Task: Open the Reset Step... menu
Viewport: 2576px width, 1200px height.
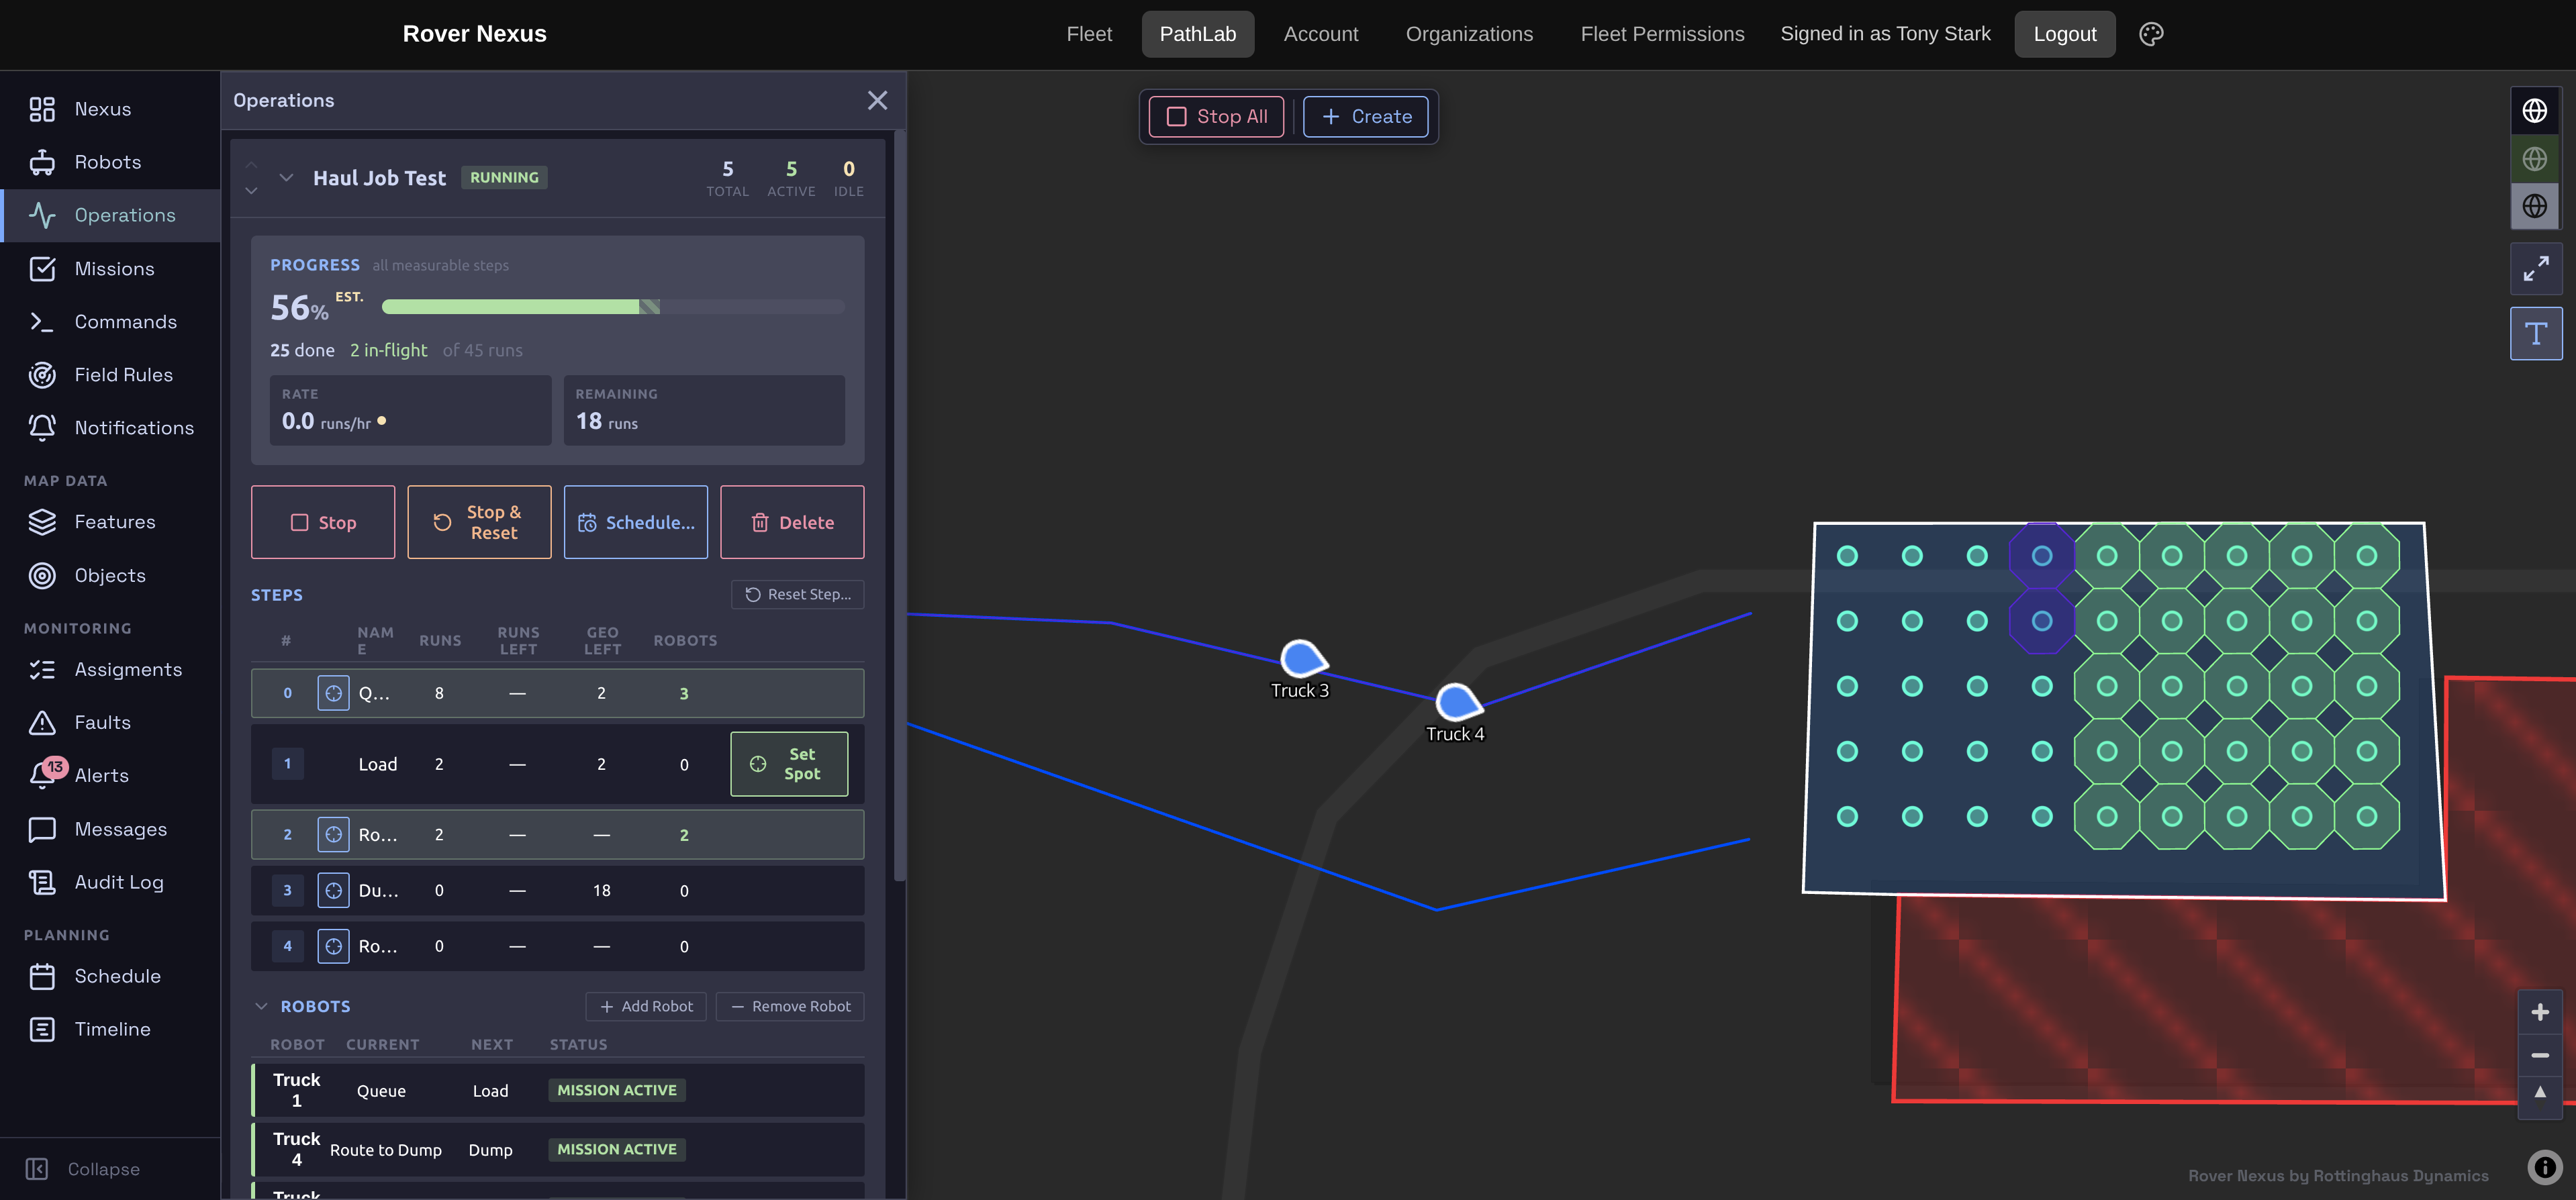Action: [798, 594]
